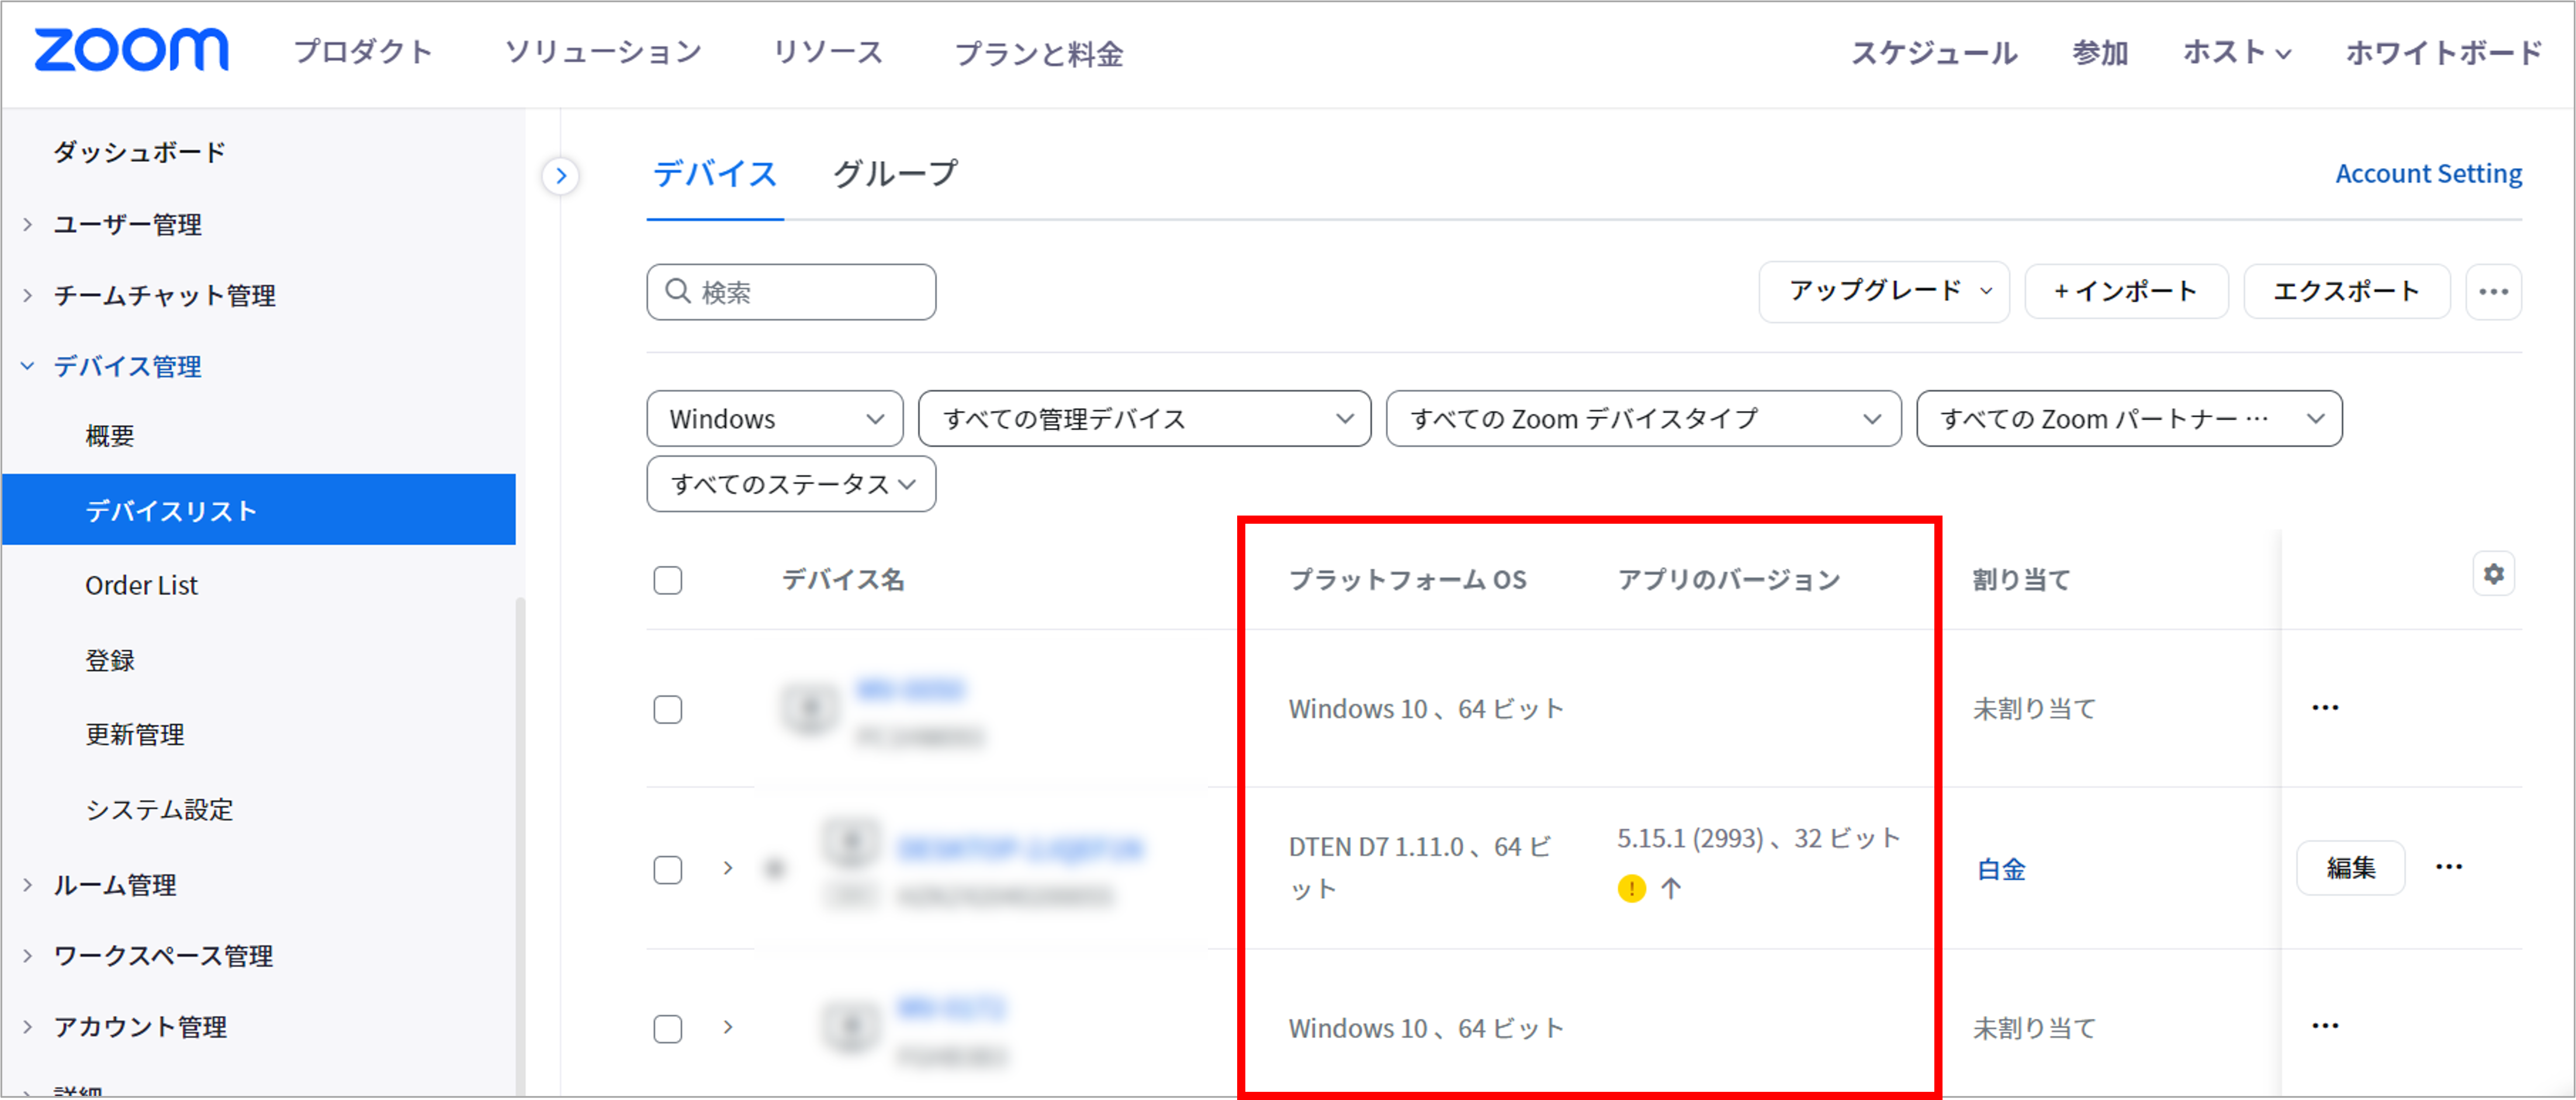Open the アップグレード dropdown button
2576x1100 pixels.
coord(1884,292)
